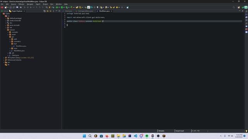
Task: Open the Refactor menu
Action: click(21, 4)
